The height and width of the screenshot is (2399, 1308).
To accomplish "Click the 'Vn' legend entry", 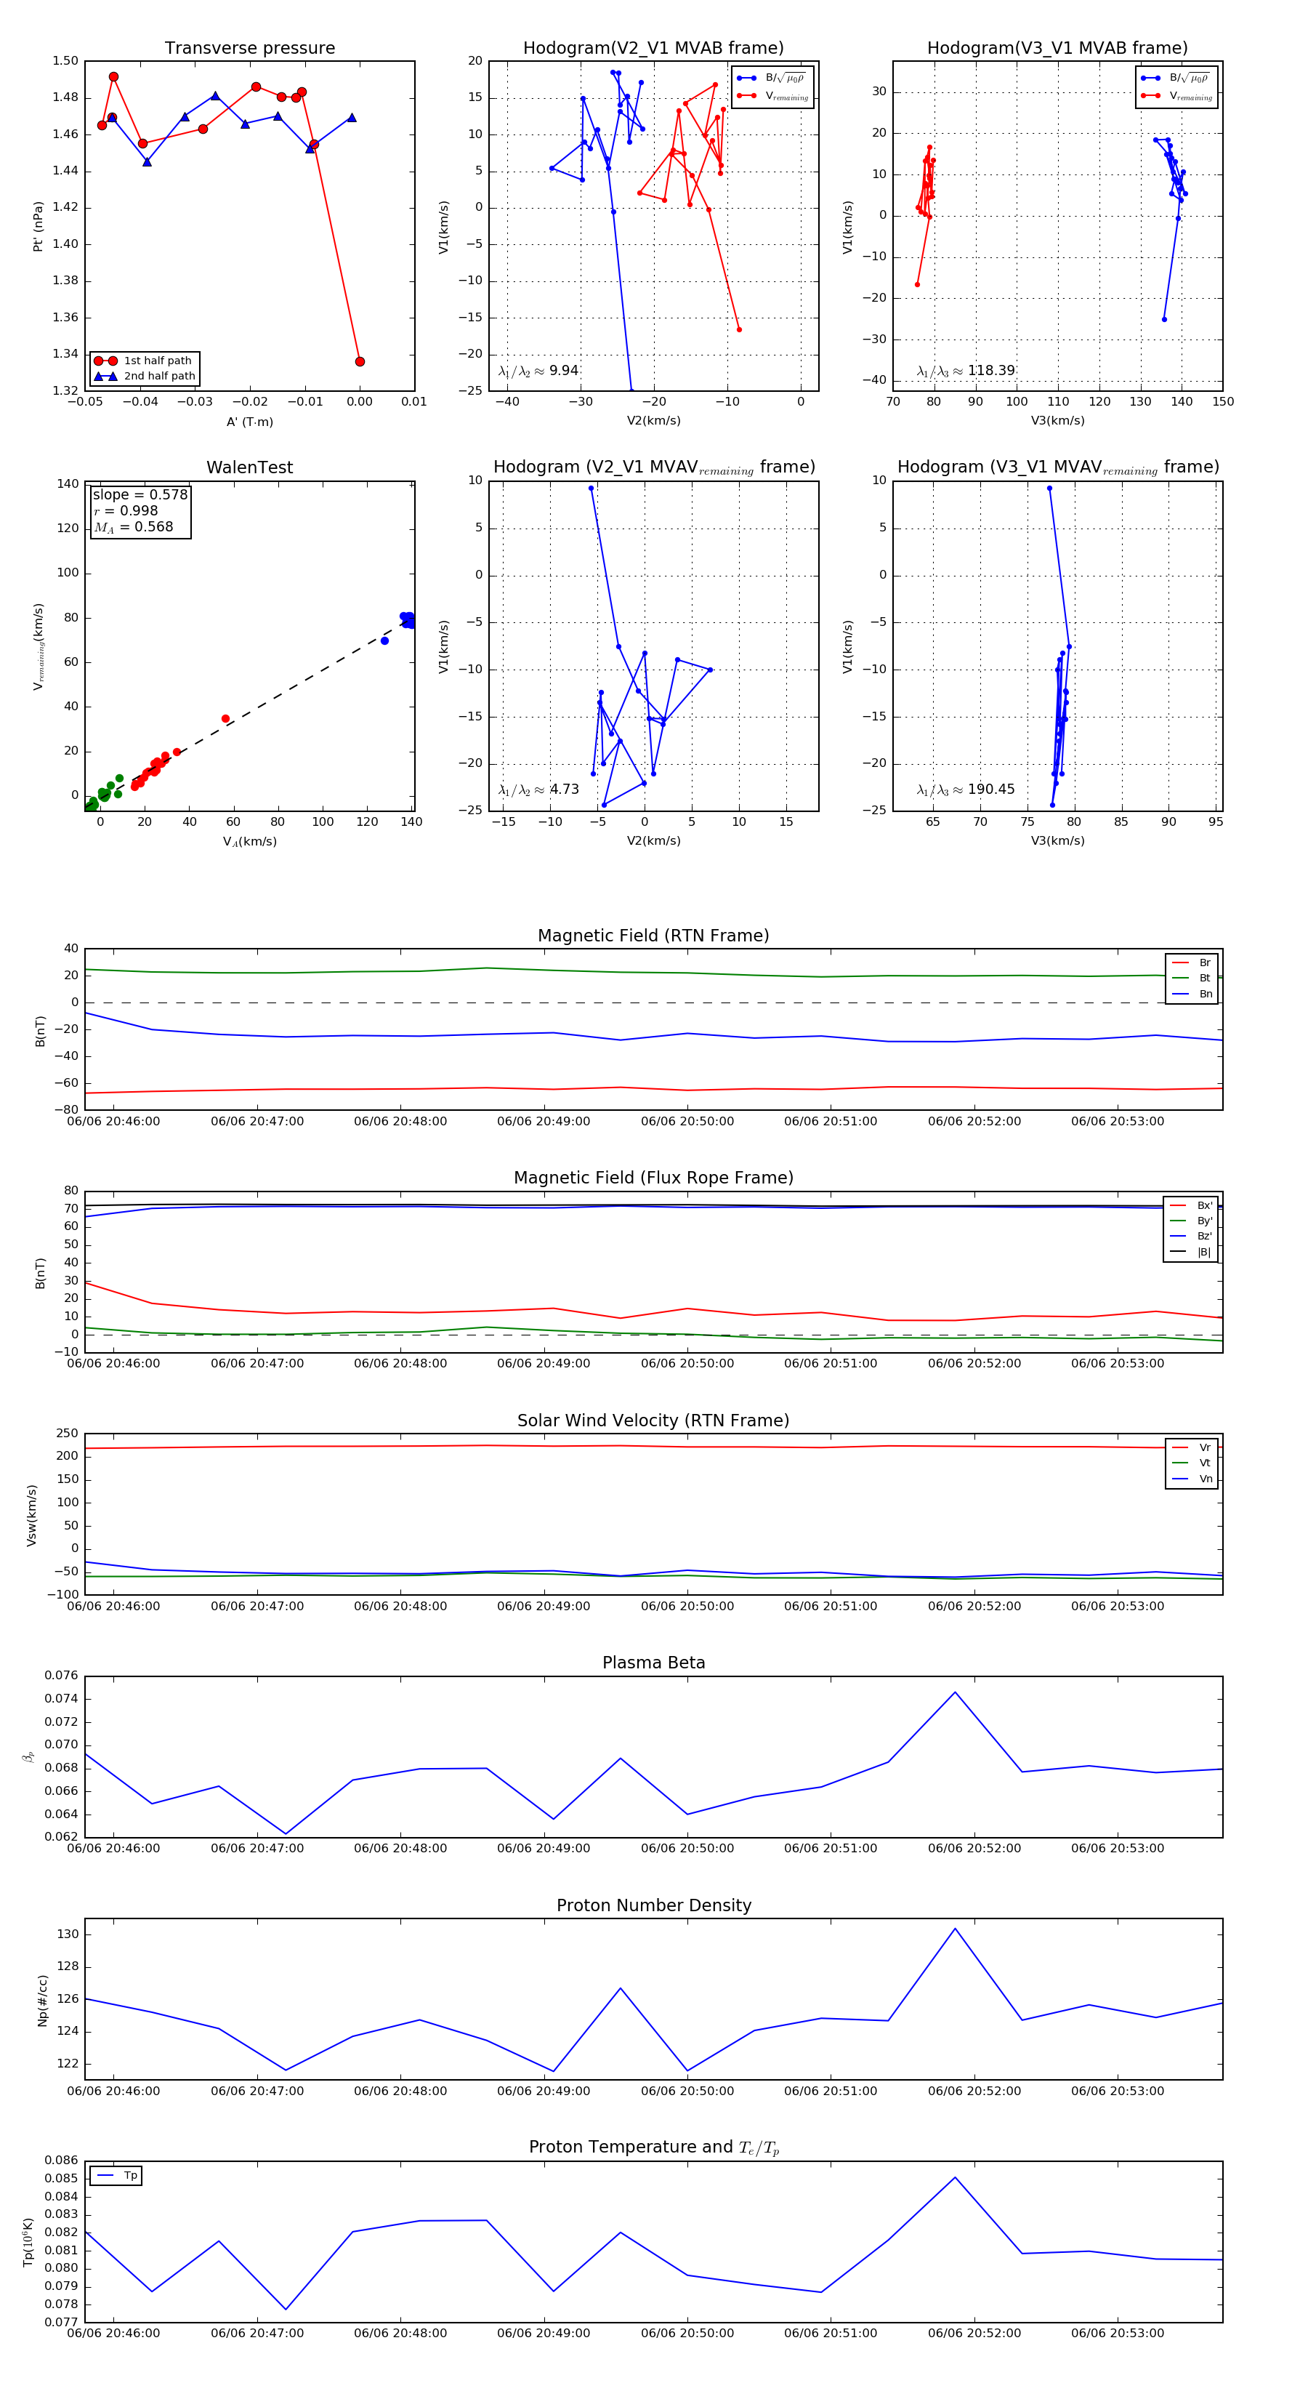I will (x=1192, y=1479).
